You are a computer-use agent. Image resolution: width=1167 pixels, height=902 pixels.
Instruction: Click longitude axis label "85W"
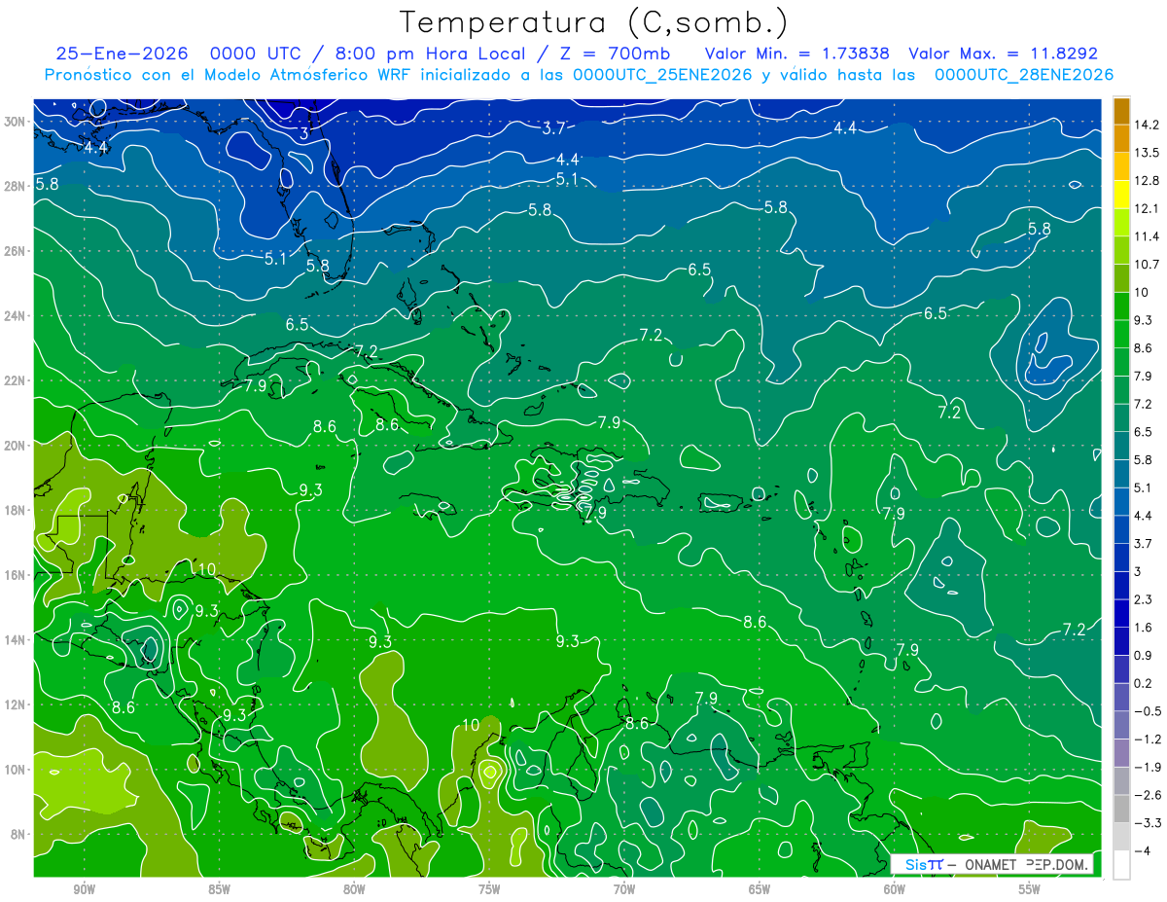pyautogui.click(x=219, y=889)
